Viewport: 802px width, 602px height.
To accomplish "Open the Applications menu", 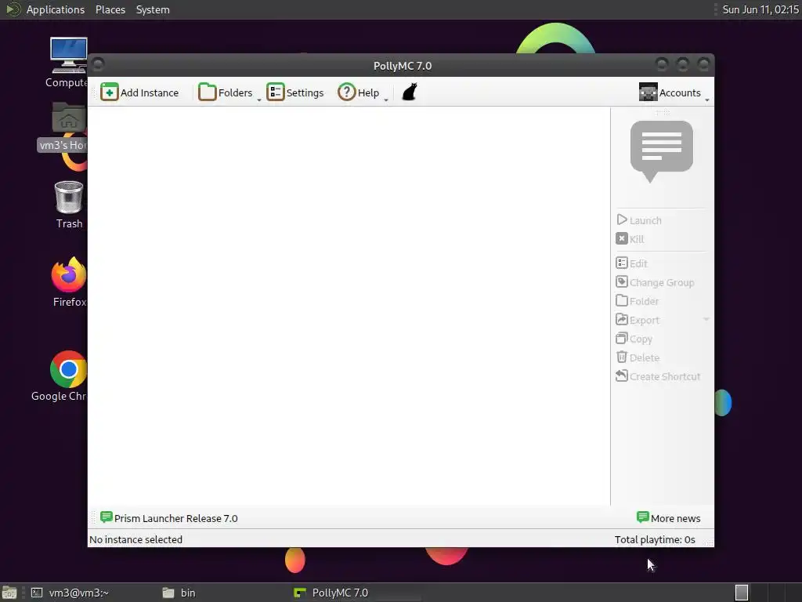I will pos(56,9).
